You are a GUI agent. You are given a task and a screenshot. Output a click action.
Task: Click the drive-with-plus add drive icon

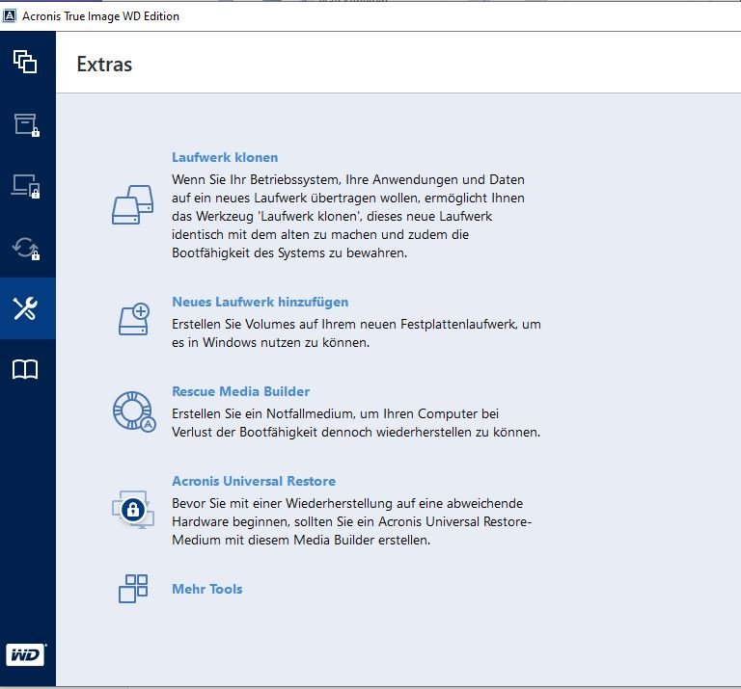(x=134, y=319)
